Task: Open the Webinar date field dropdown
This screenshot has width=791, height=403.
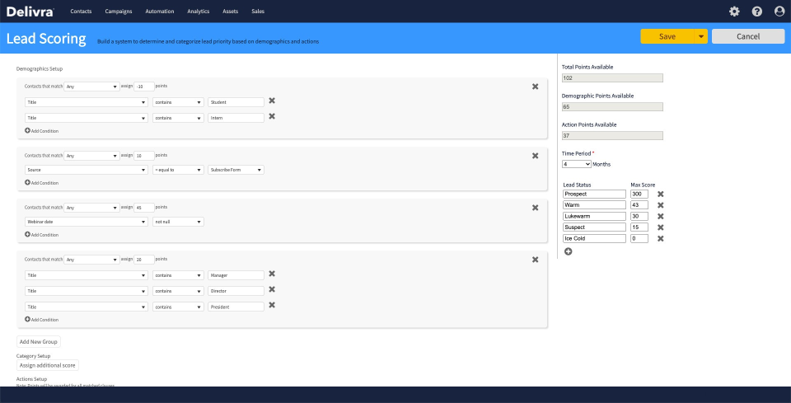Action: (x=87, y=222)
